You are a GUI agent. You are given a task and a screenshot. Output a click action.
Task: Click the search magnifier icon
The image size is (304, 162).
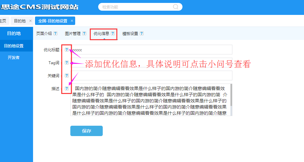(x=176, y=7)
